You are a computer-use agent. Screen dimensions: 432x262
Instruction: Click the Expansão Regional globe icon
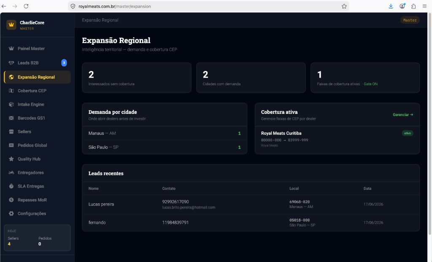pos(11,77)
